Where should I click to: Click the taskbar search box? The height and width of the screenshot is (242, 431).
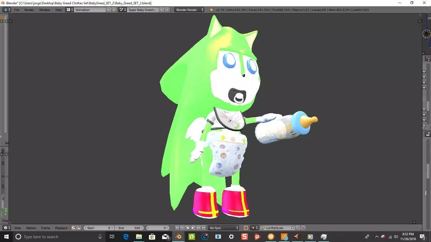tap(59, 237)
